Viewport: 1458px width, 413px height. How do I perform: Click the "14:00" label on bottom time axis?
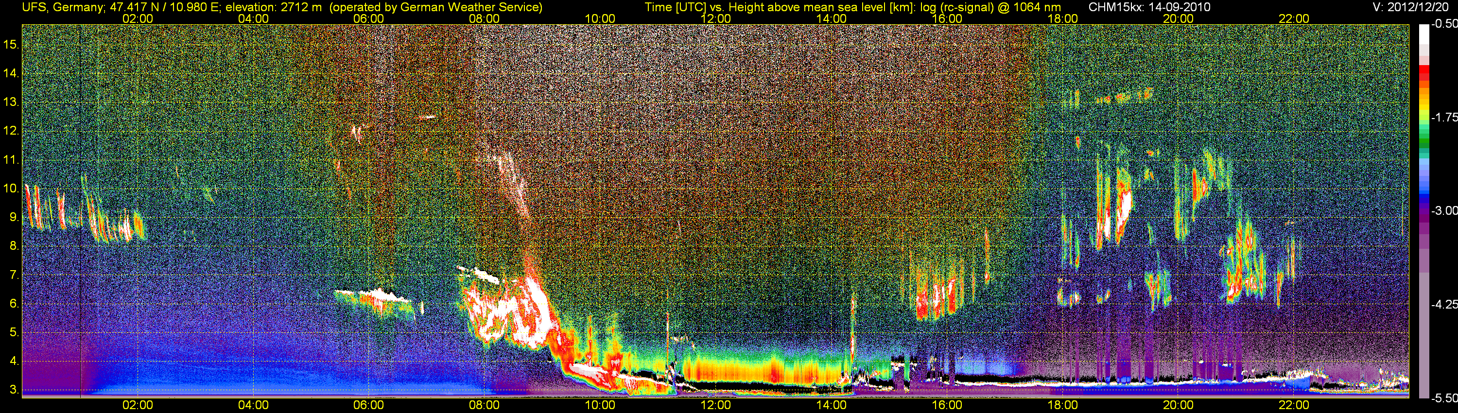[832, 405]
